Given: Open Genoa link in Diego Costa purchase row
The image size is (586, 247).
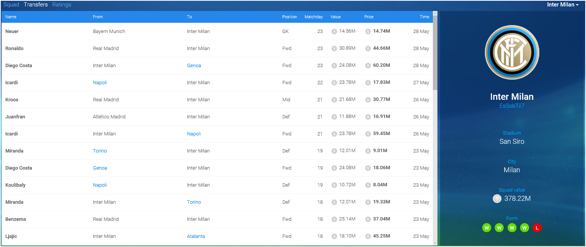Looking at the screenshot, I should [x=100, y=168].
